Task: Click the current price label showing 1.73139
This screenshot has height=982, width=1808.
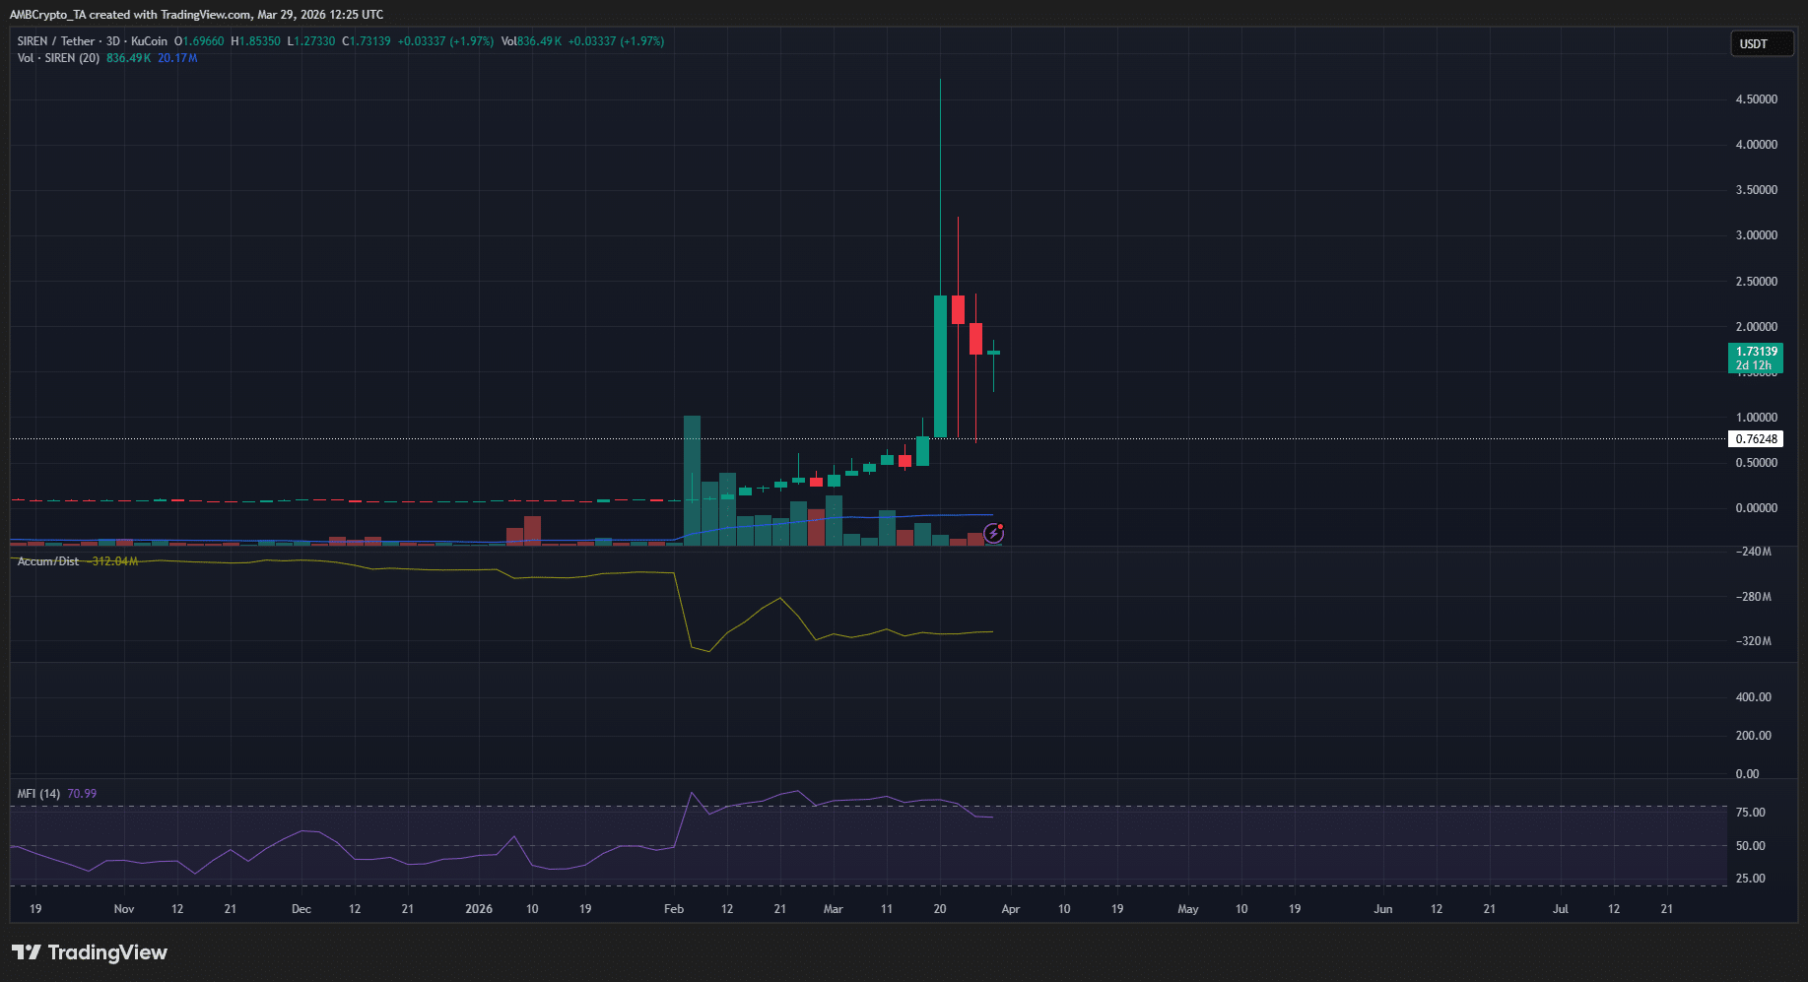Action: click(x=1755, y=350)
